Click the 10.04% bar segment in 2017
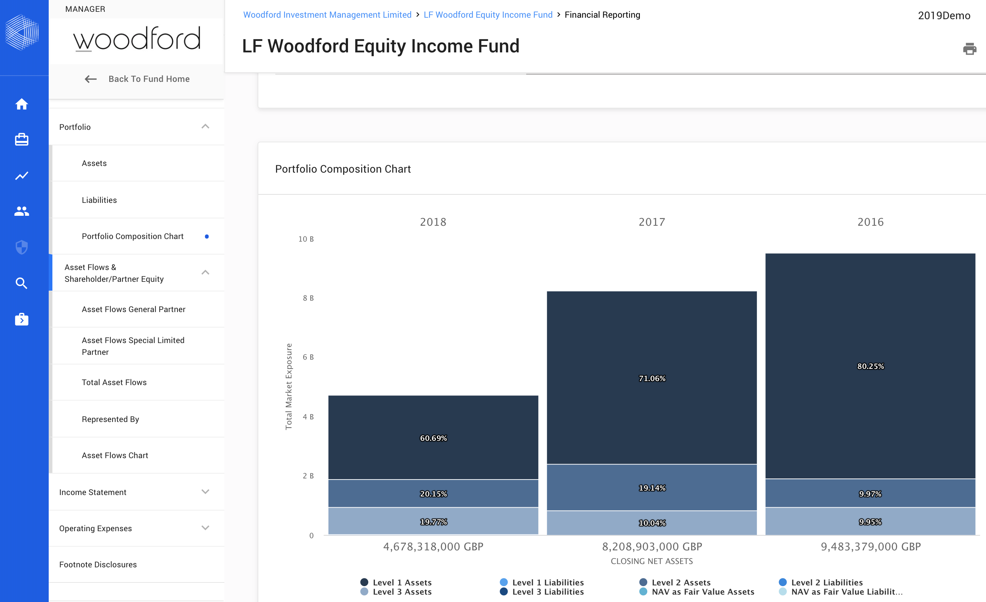The height and width of the screenshot is (602, 986). tap(652, 523)
